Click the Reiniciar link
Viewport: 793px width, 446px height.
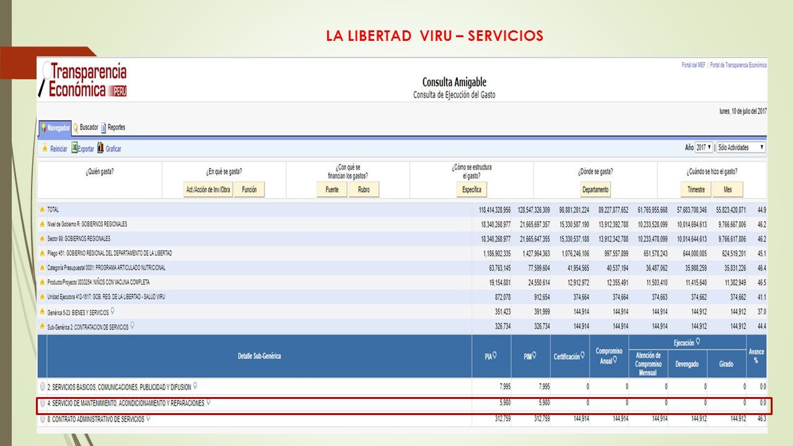(58, 149)
